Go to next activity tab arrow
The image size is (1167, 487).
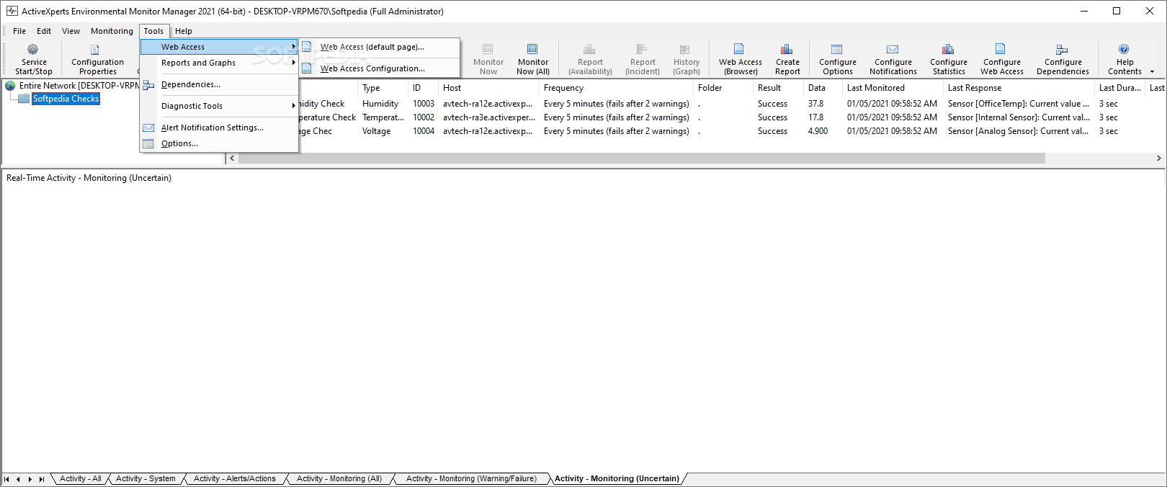pos(30,479)
